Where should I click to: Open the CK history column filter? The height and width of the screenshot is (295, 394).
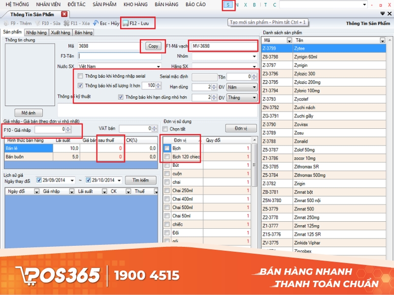[x=128, y=192]
